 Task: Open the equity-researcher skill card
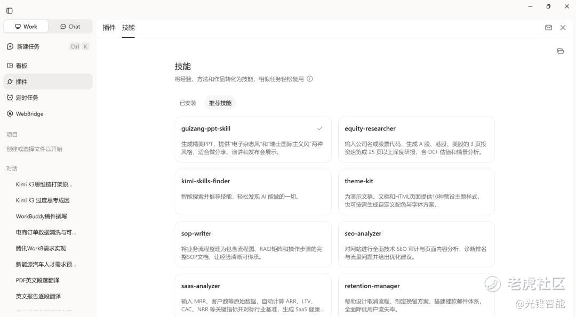pos(416,140)
